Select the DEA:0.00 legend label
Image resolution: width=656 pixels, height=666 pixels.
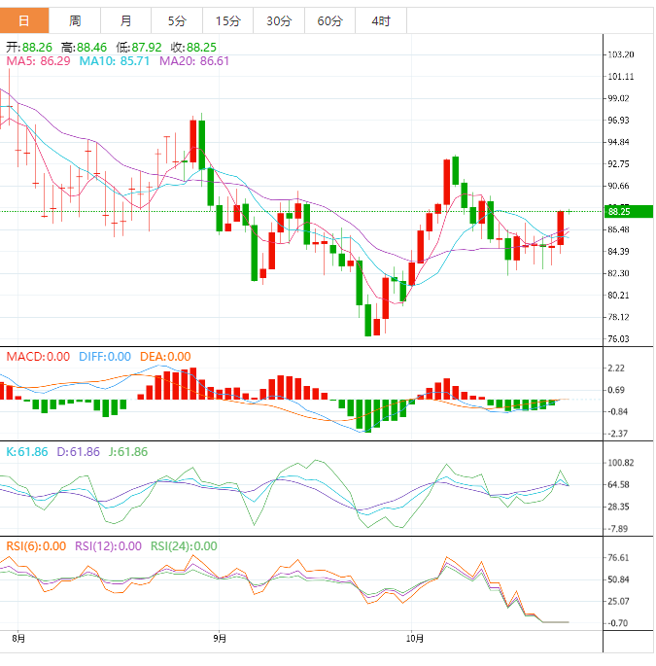pos(165,357)
